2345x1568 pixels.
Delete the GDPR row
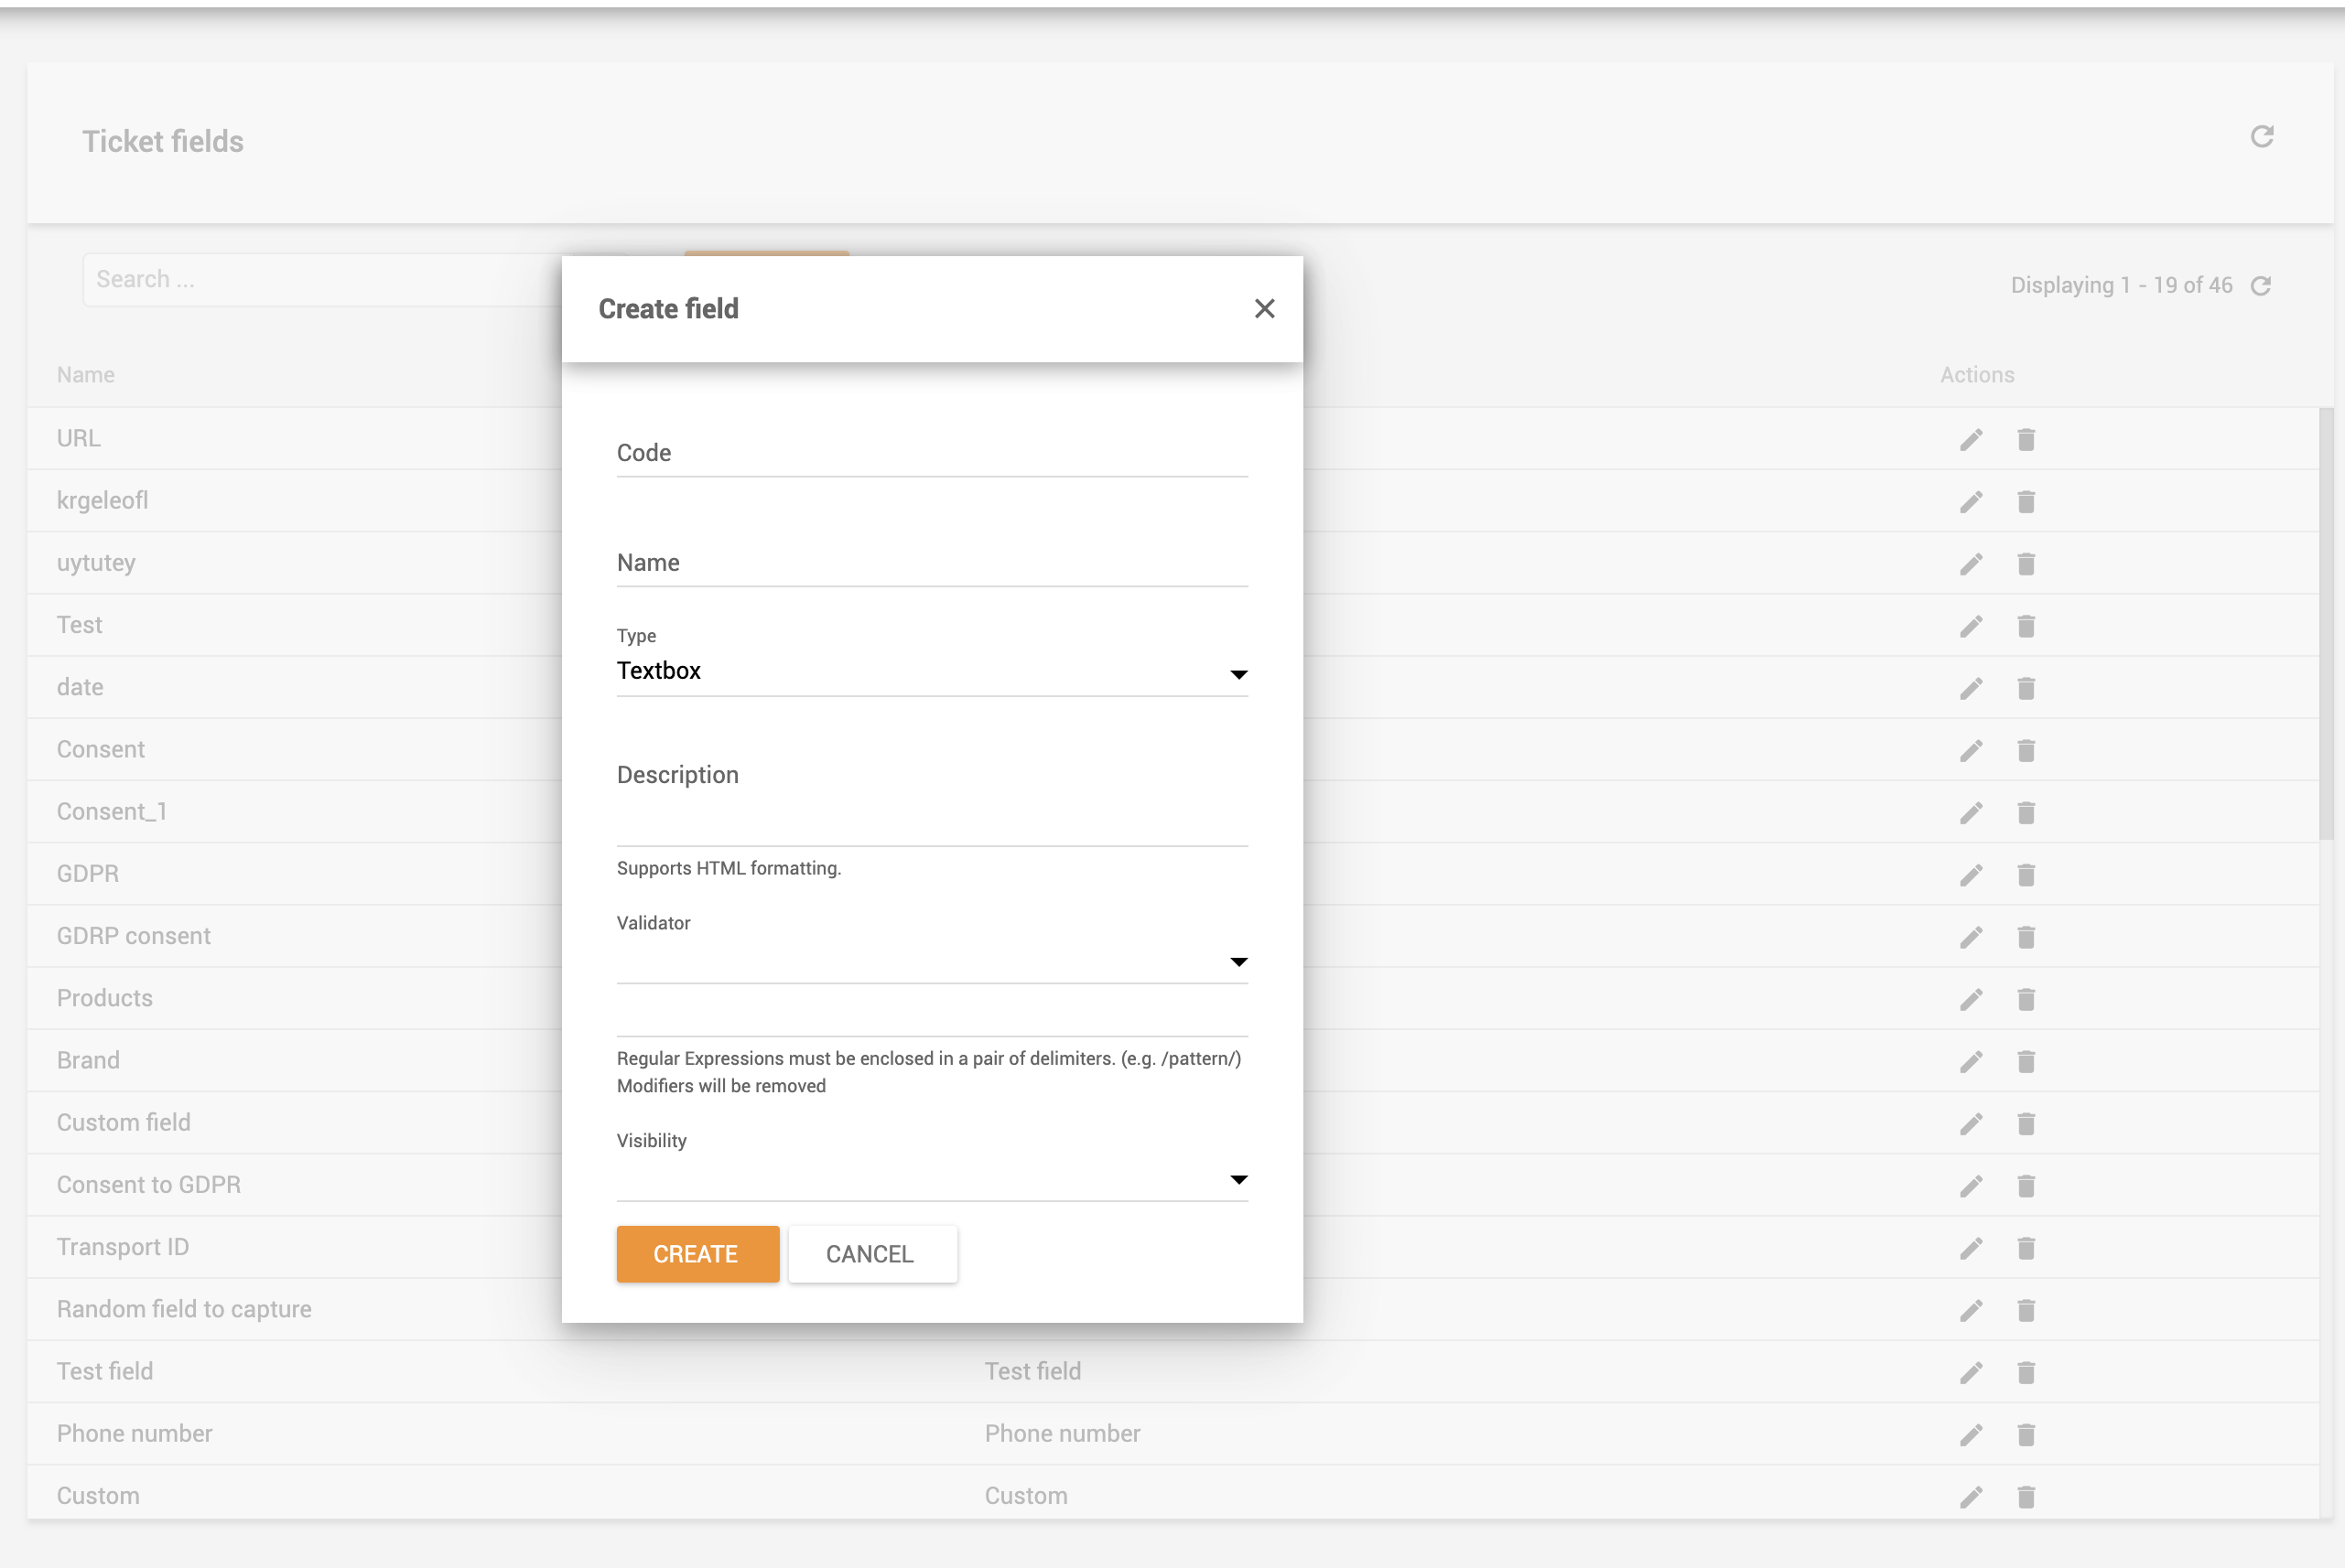(x=2026, y=875)
